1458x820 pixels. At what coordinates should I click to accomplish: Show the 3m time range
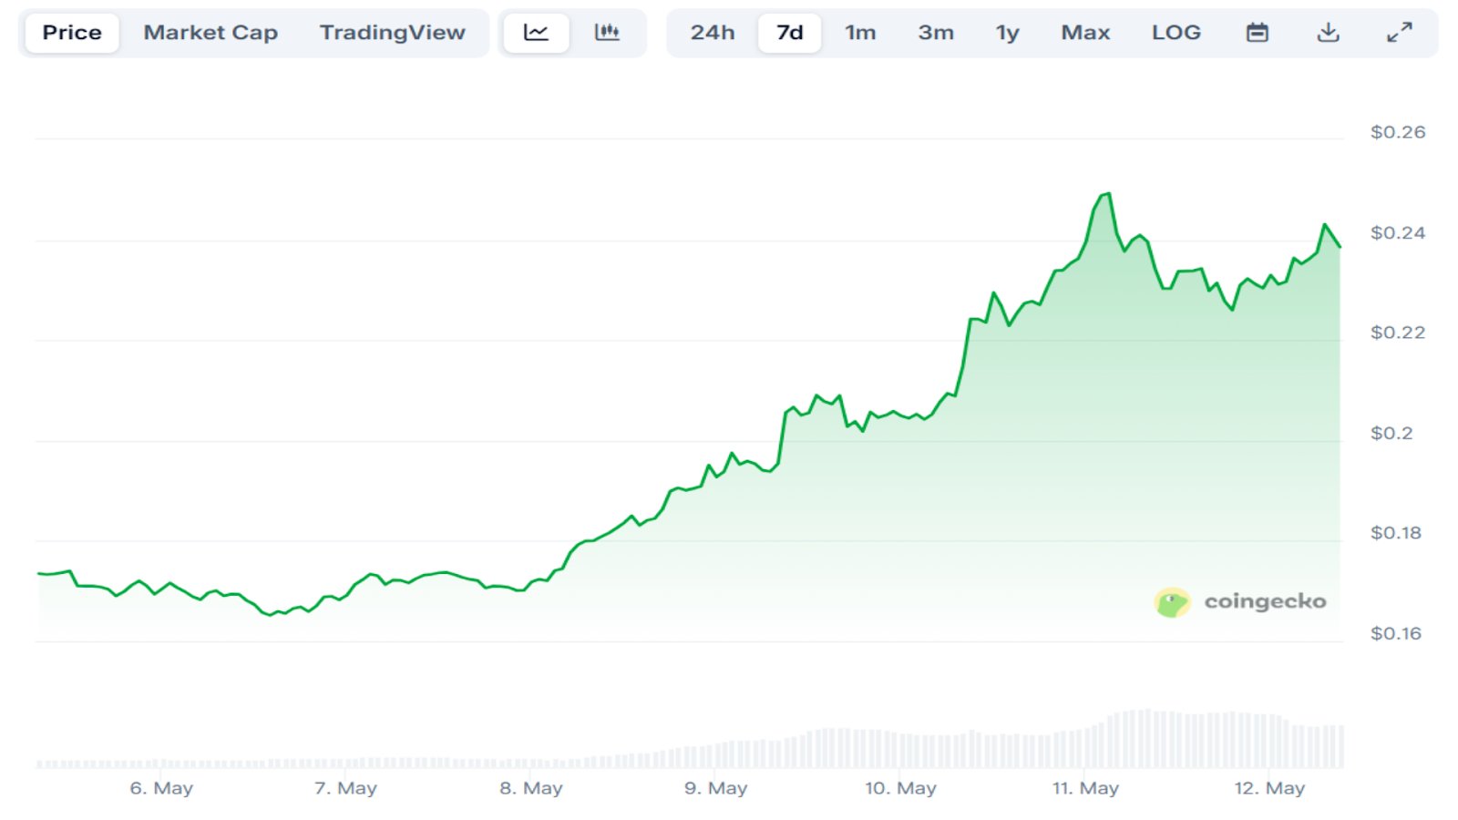pyautogui.click(x=936, y=33)
